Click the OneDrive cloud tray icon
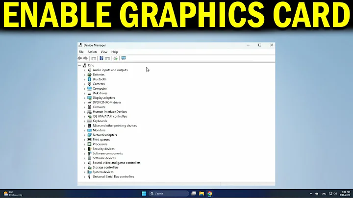The image size is (353, 198). 317,194
